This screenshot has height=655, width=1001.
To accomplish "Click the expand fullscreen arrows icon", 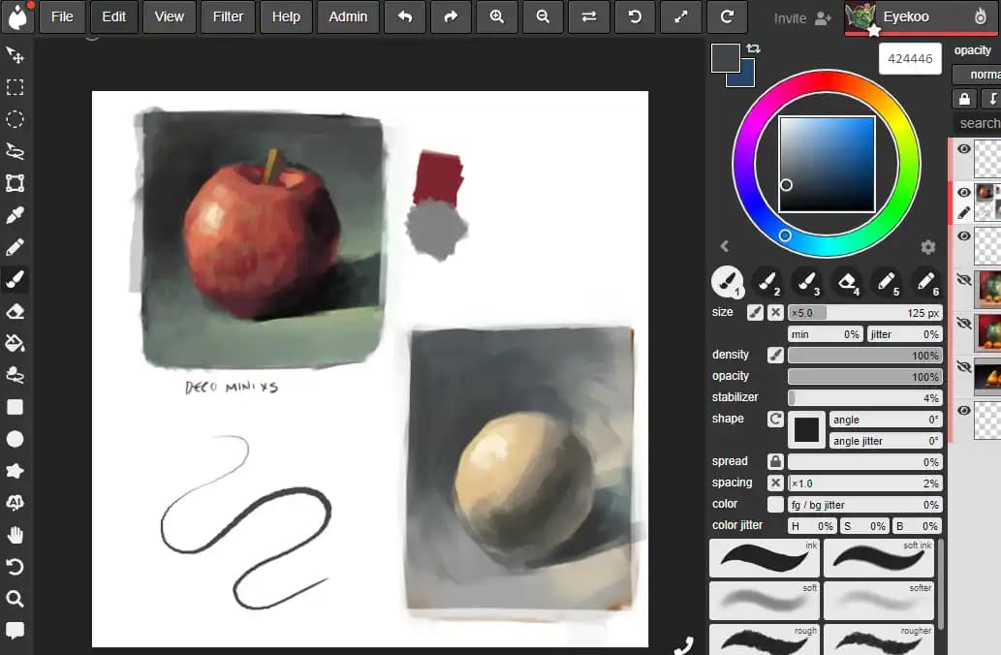I will coord(680,16).
